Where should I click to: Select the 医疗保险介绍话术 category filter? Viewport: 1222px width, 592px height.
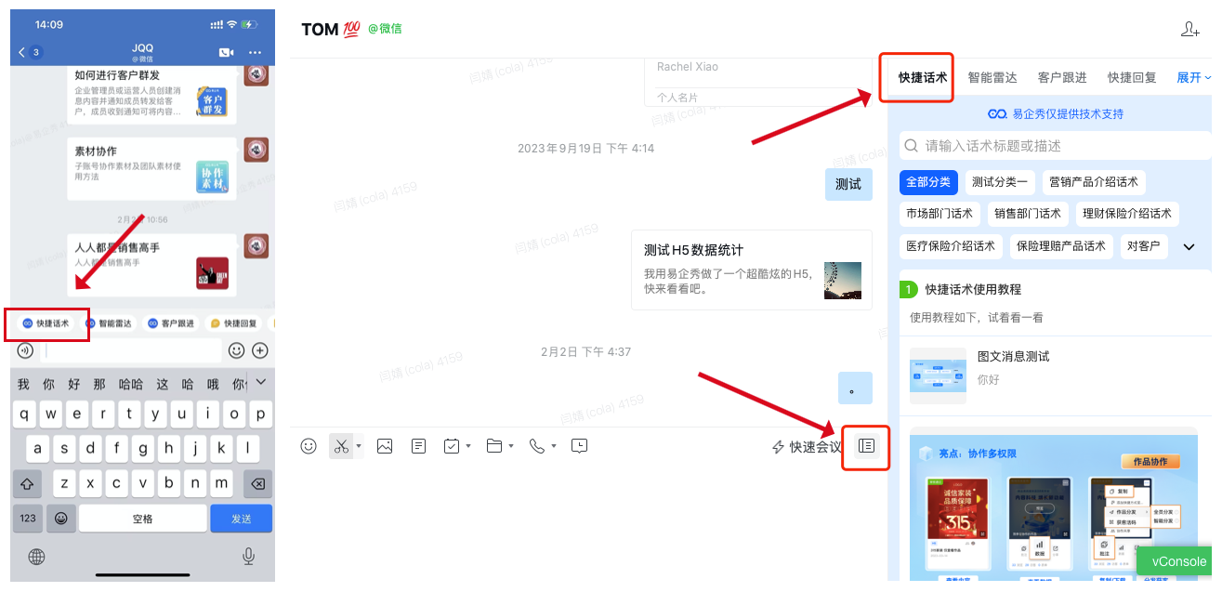tap(951, 246)
